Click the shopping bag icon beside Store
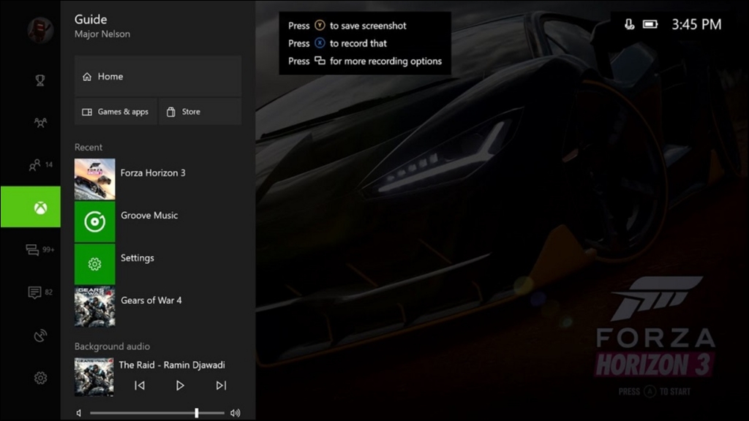 tap(170, 112)
